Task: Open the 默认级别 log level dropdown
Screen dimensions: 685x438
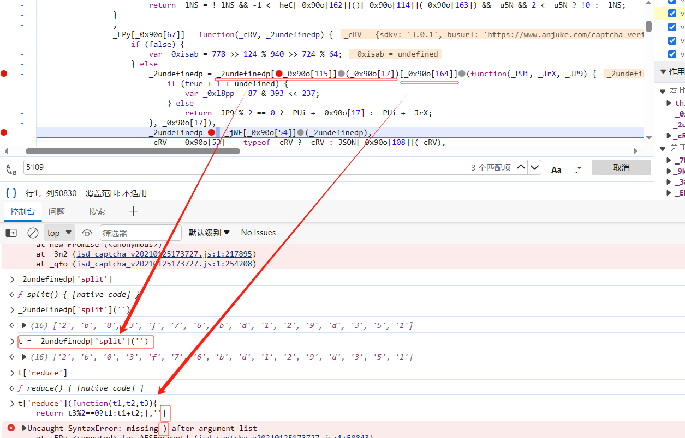Action: pyautogui.click(x=209, y=233)
